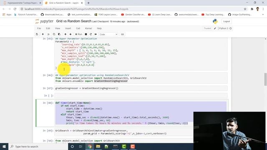The height and width of the screenshot is (150, 267).
Task: Reload the current page
Action: [15, 9]
